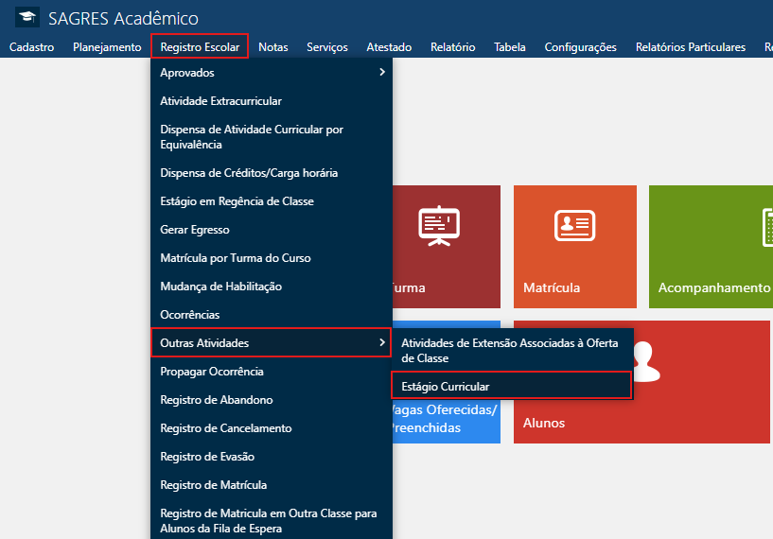
Task: Click the Matrícula tile label
Action: coord(552,287)
